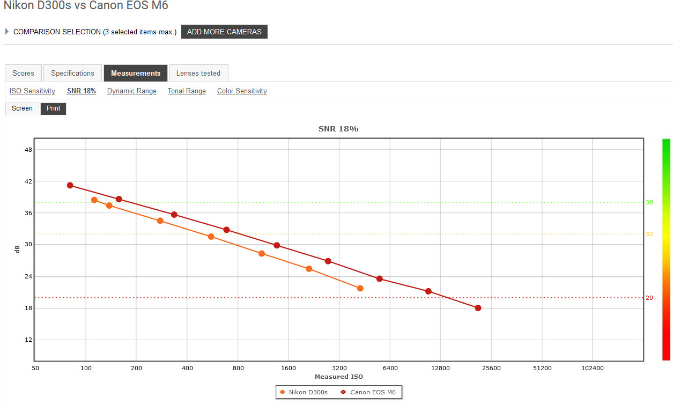673x404 pixels.
Task: Click the SNR 18% chart title
Action: point(338,129)
